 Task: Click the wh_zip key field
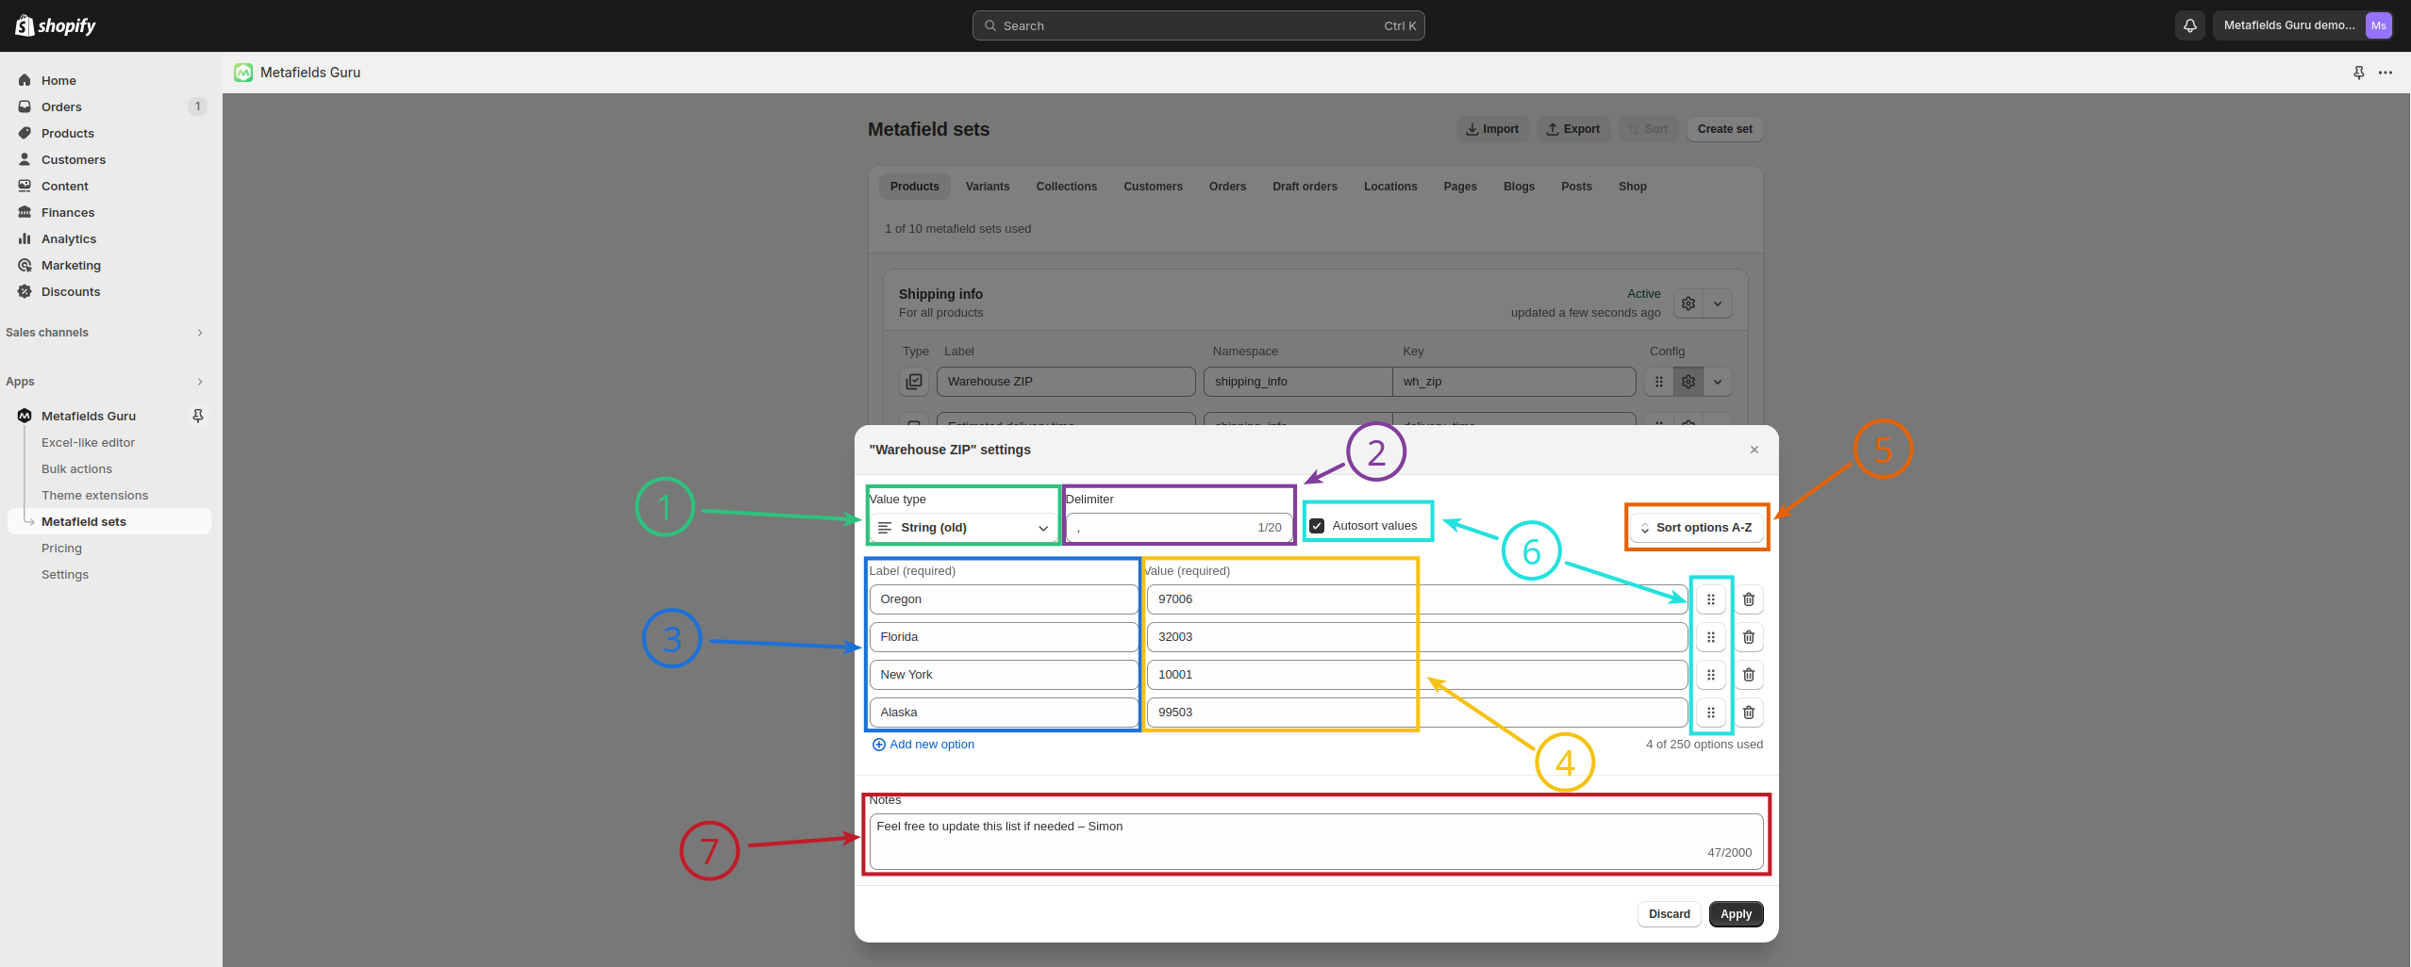[x=1514, y=382]
